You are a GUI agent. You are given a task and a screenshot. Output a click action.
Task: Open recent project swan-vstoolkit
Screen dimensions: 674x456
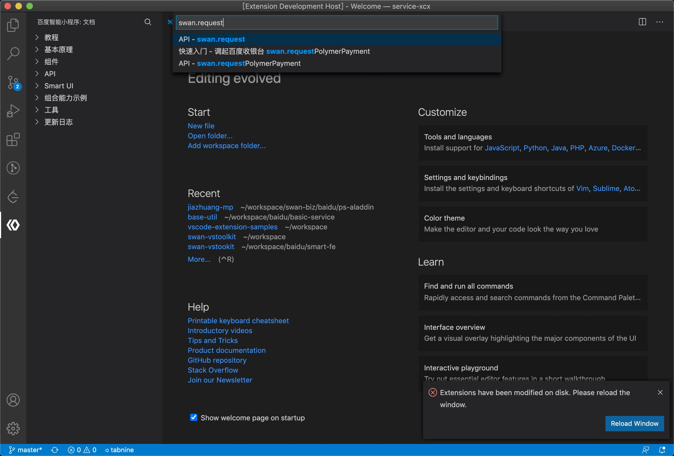click(212, 237)
